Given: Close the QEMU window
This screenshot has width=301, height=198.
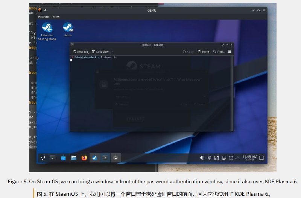Looking at the screenshot, I should (x=264, y=10).
